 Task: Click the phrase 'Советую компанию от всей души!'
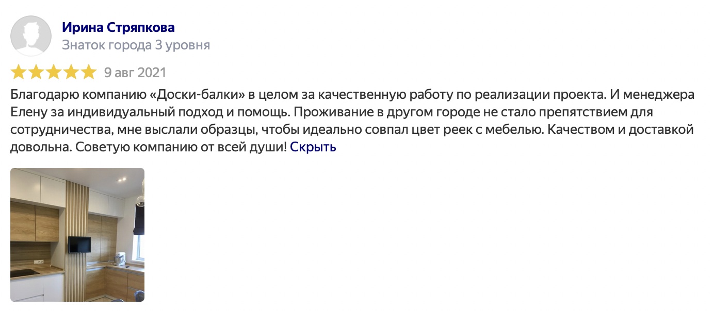pyautogui.click(x=181, y=147)
